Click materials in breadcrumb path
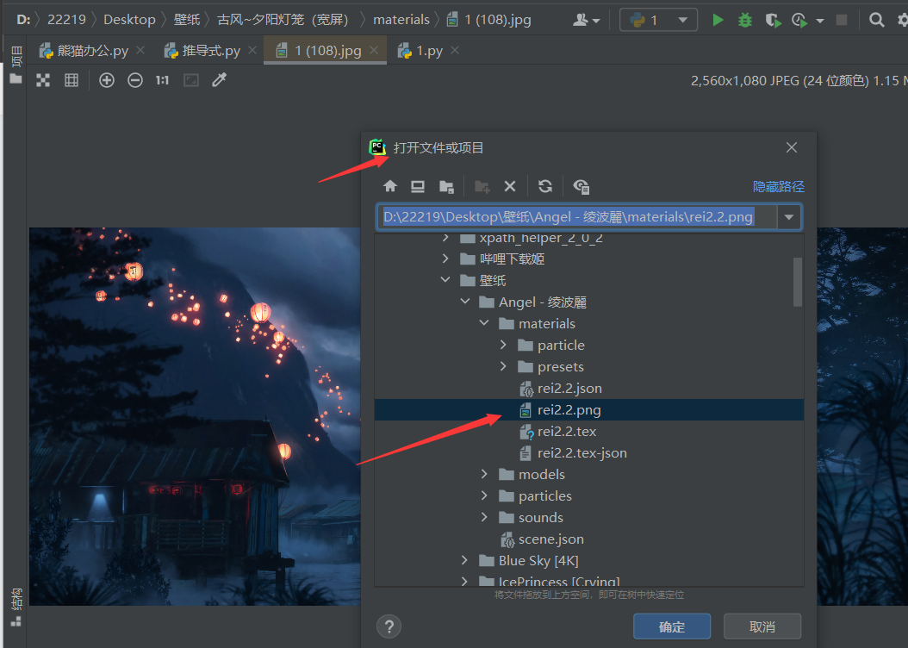Viewport: 908px width, 648px height. point(401,20)
